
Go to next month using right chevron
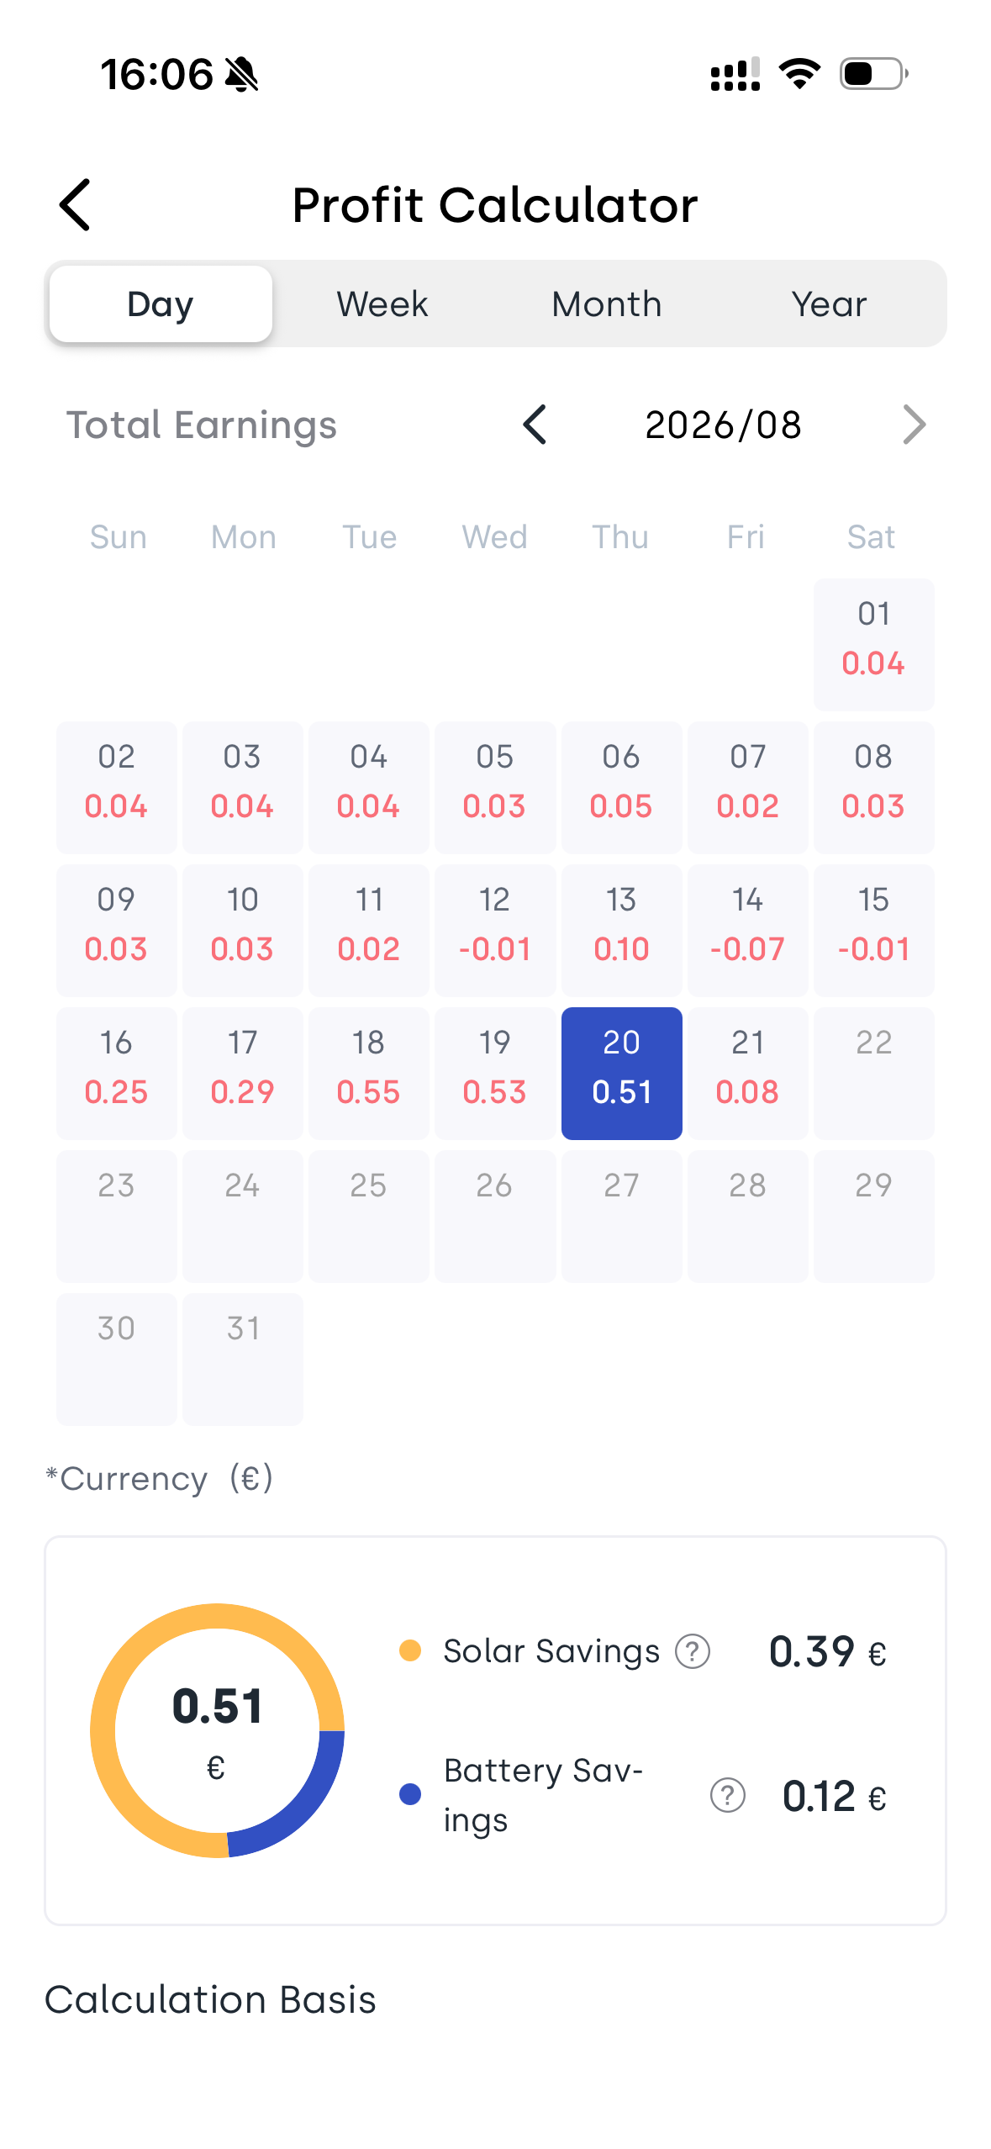click(x=914, y=425)
